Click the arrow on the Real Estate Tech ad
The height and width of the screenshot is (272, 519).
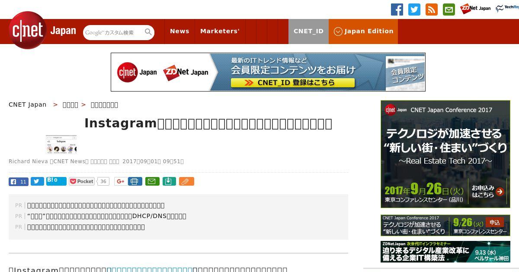(x=500, y=192)
